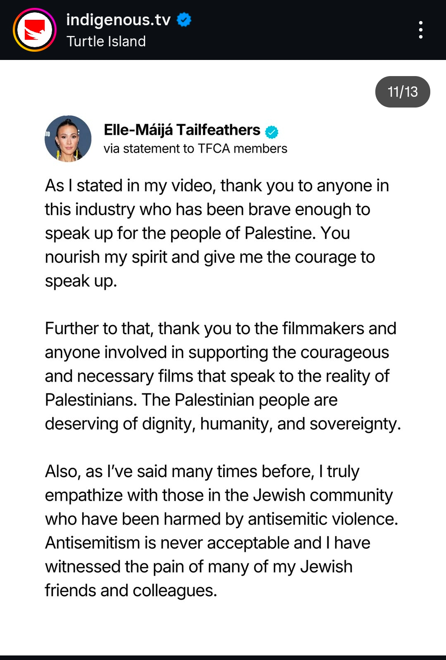Click the Elle-Máijá Tailfeathers name heading
The height and width of the screenshot is (660, 446).
[182, 130]
